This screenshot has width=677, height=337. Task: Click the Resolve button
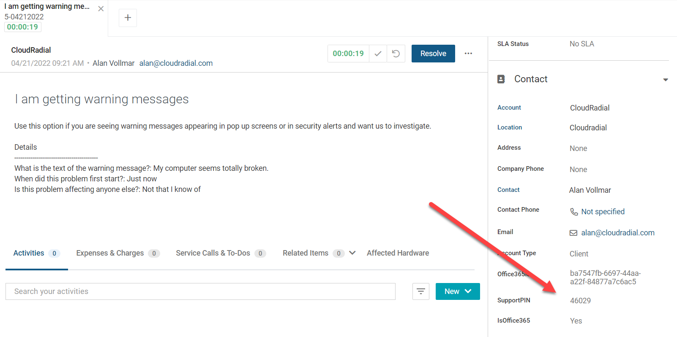pyautogui.click(x=433, y=54)
